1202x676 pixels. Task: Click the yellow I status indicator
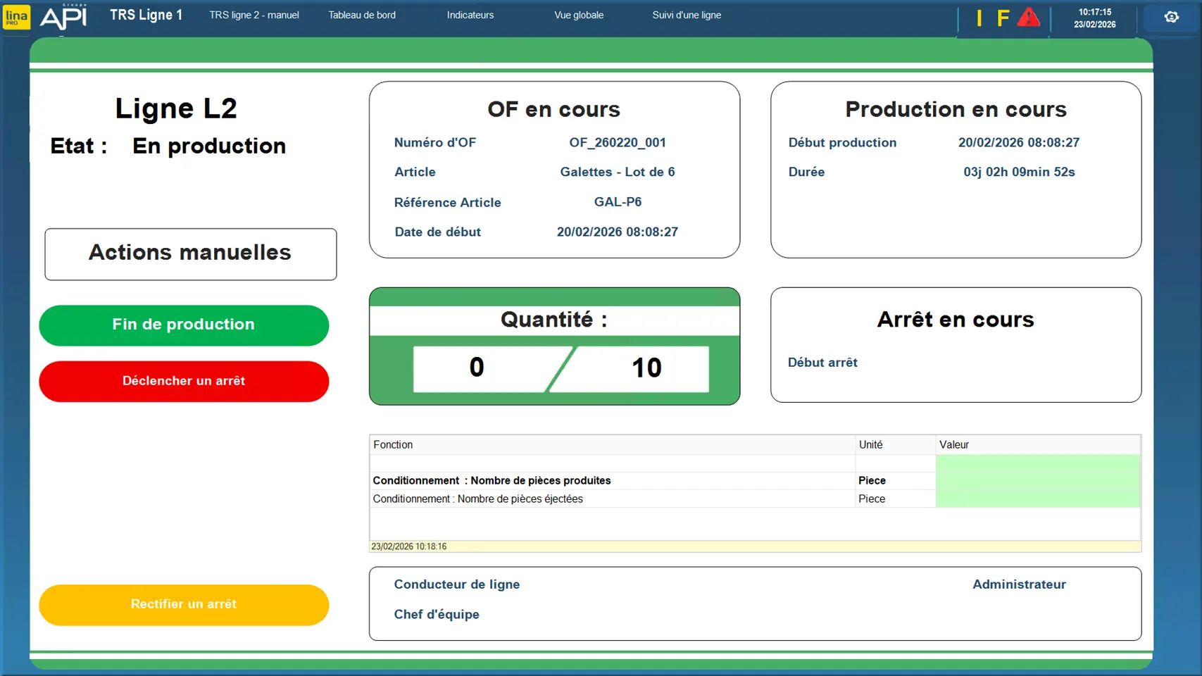(x=979, y=18)
